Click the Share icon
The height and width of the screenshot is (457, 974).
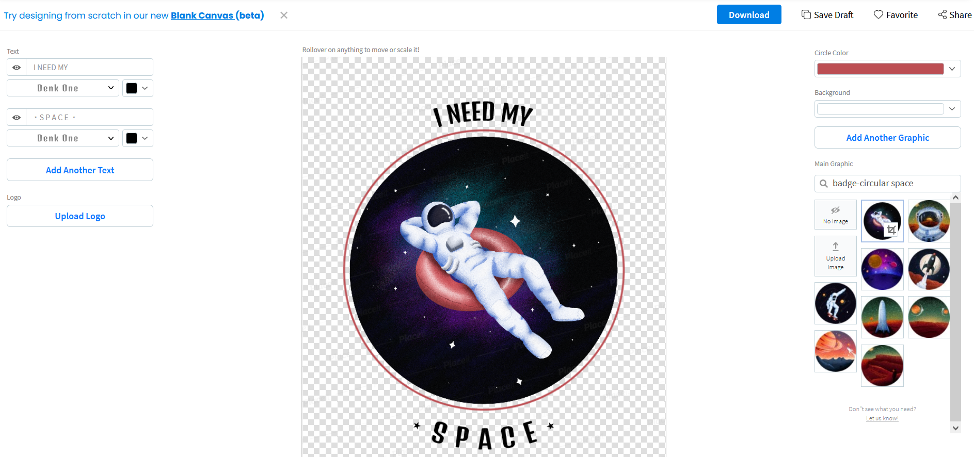tap(943, 14)
